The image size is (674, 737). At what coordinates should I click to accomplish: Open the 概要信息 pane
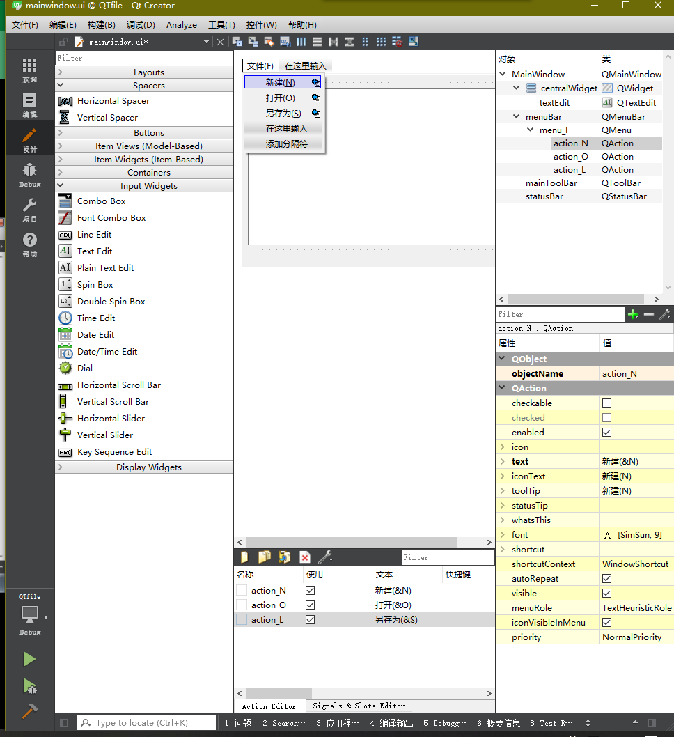pyautogui.click(x=499, y=723)
